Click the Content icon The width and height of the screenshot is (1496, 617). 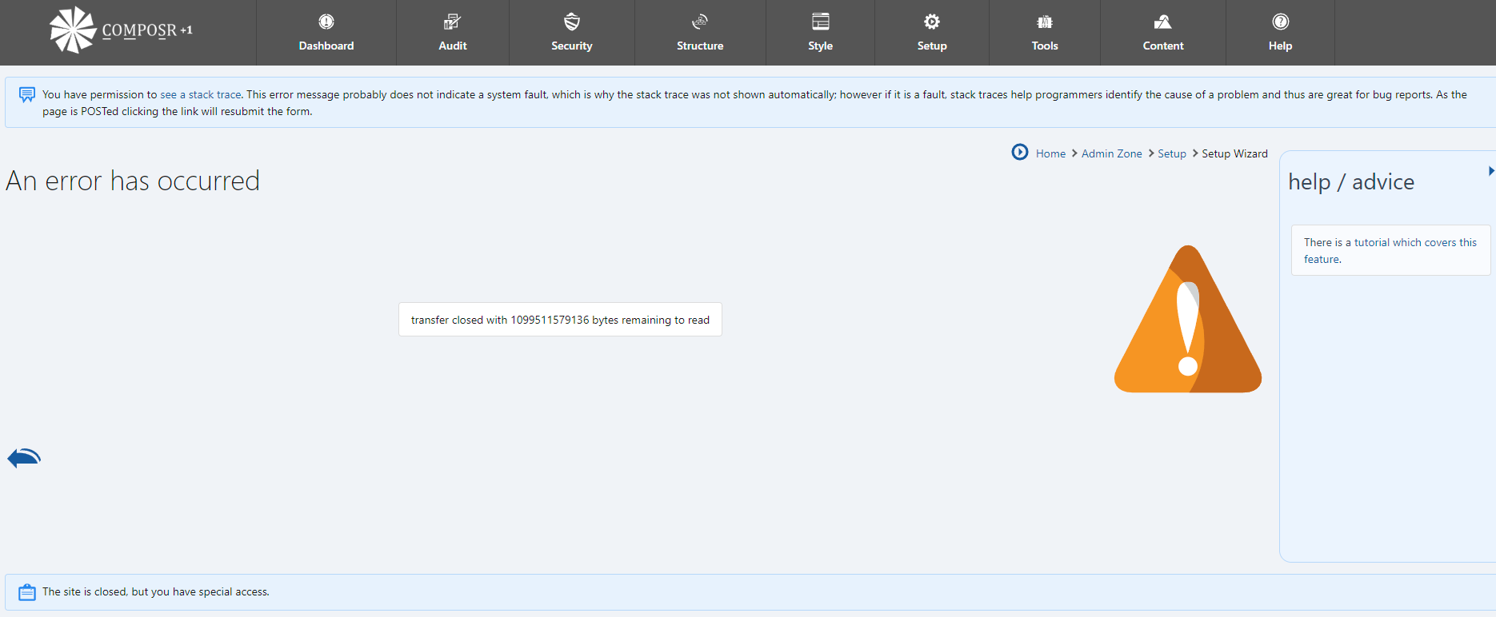pos(1162,22)
